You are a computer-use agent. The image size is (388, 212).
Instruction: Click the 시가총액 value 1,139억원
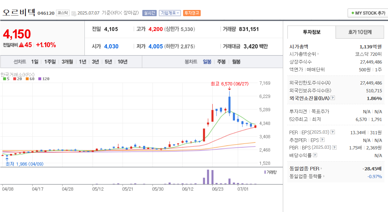(371, 47)
